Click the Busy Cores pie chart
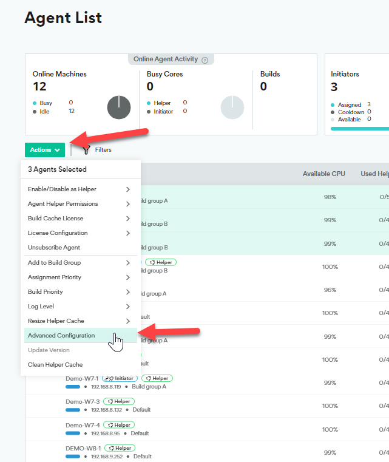 232,107
